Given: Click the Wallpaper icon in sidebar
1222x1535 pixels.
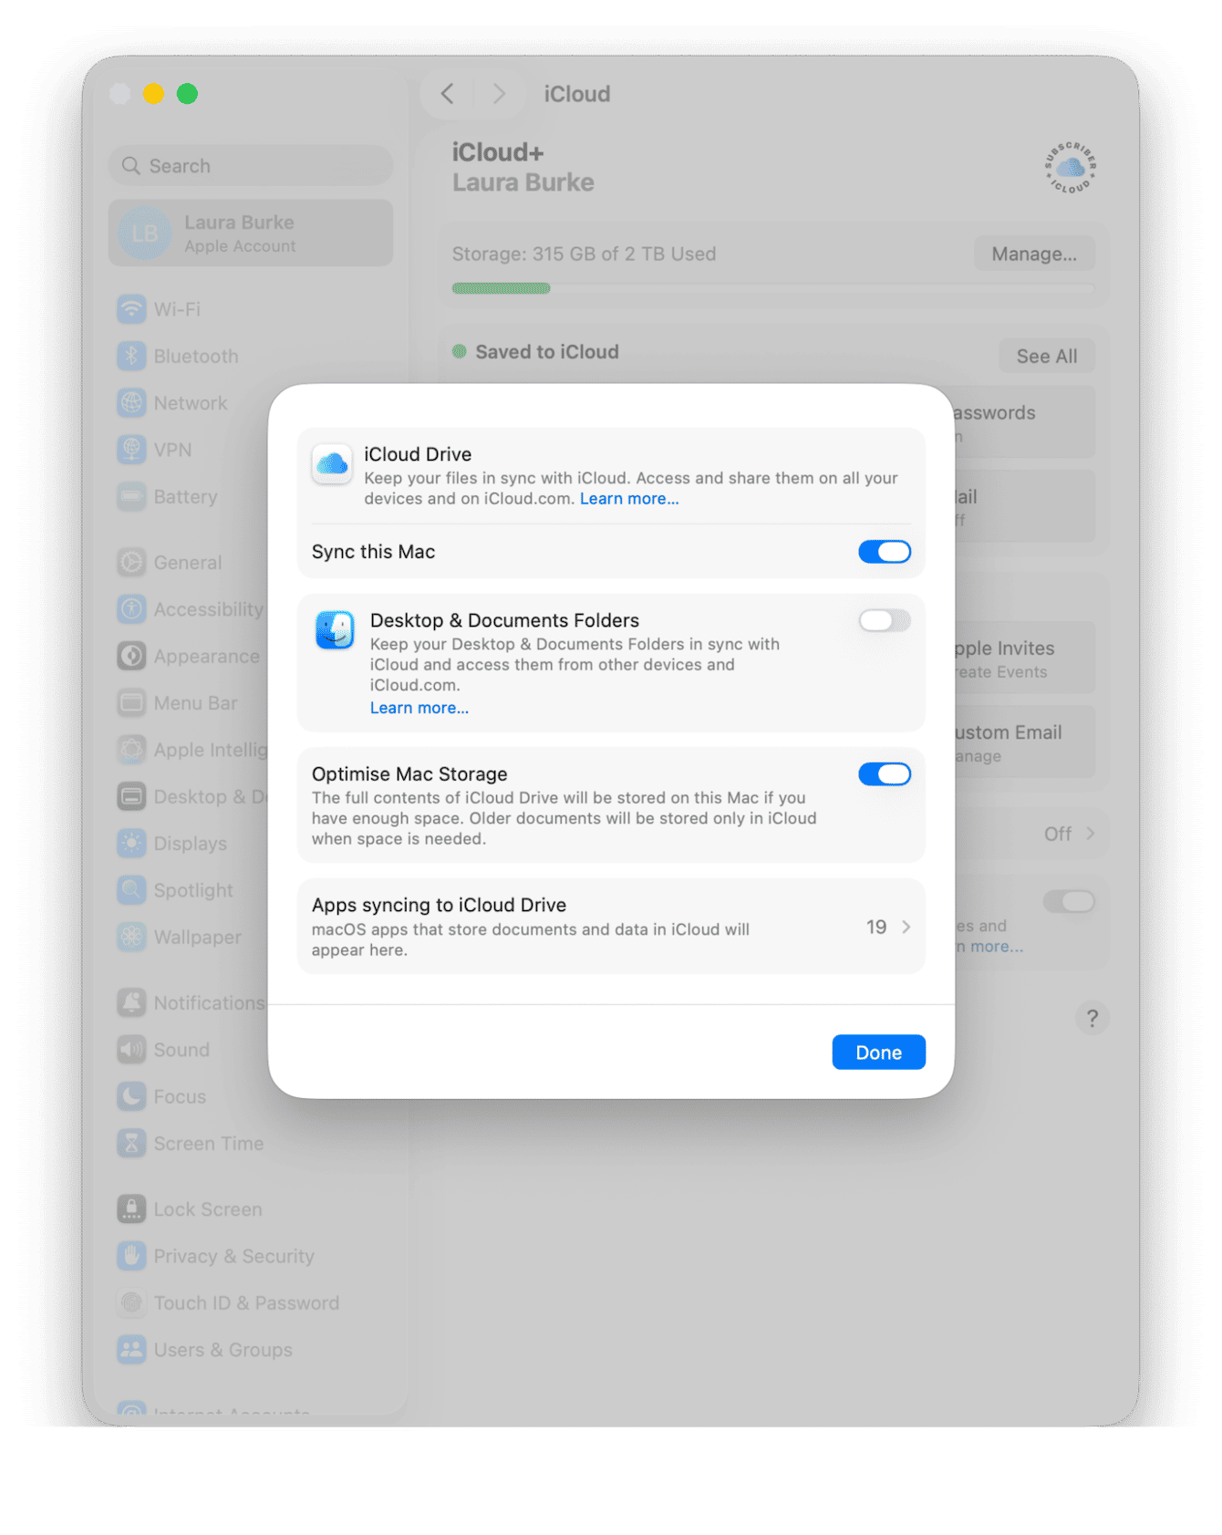Looking at the screenshot, I should click(131, 938).
